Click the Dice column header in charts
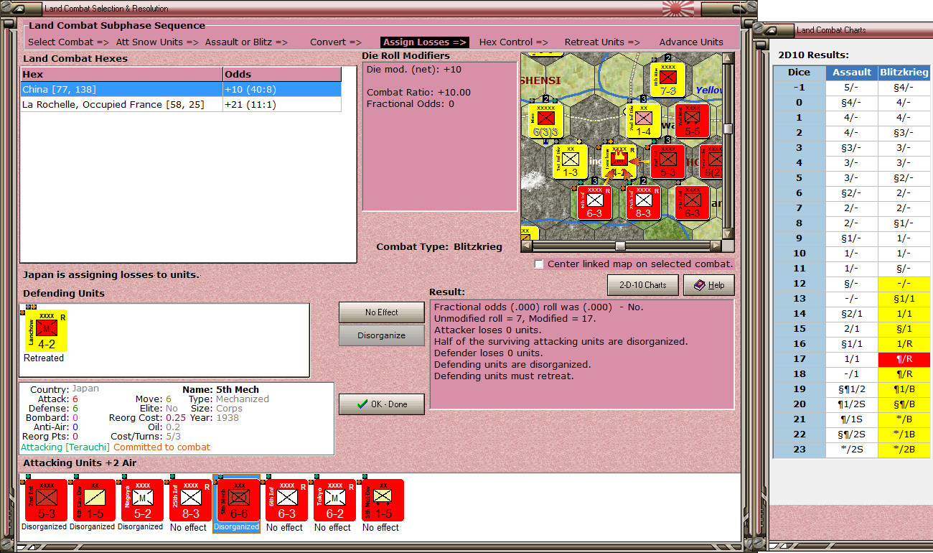The image size is (933, 553). (x=799, y=72)
